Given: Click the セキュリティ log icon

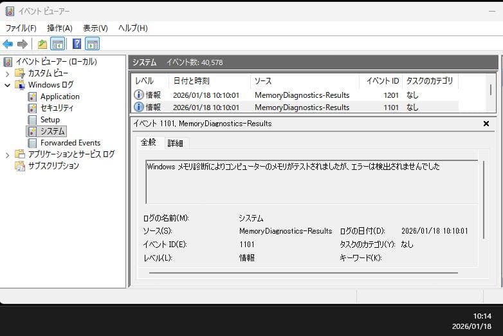Looking at the screenshot, I should [x=32, y=108].
